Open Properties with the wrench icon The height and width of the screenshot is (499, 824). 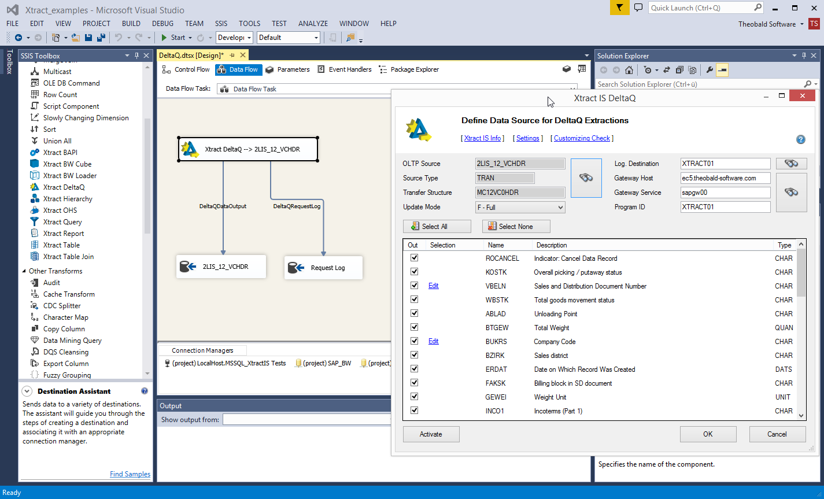[x=710, y=70]
